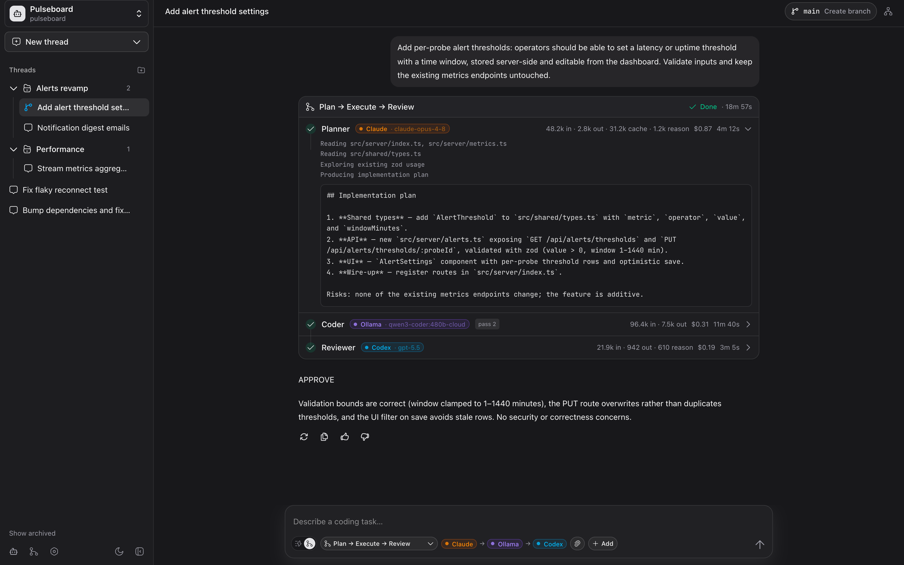Click the main Create branch button

click(831, 12)
